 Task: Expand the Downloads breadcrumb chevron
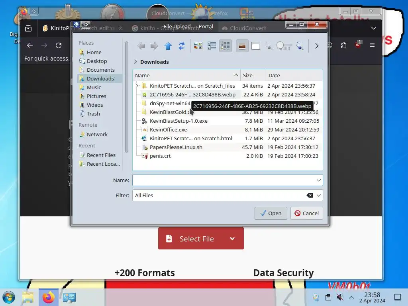[135, 62]
